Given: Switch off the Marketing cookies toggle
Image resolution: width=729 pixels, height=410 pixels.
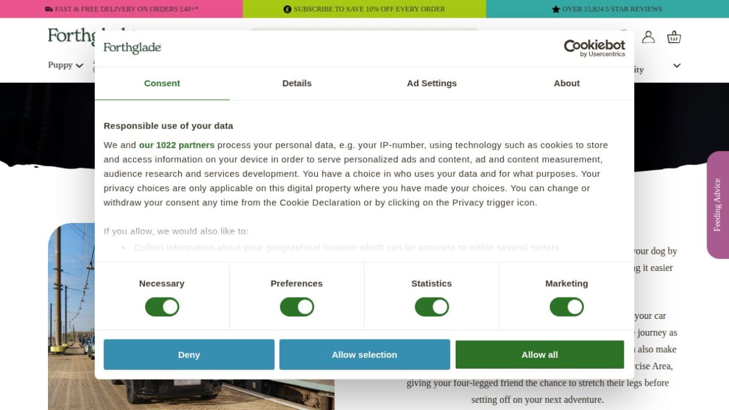Looking at the screenshot, I should click(567, 307).
